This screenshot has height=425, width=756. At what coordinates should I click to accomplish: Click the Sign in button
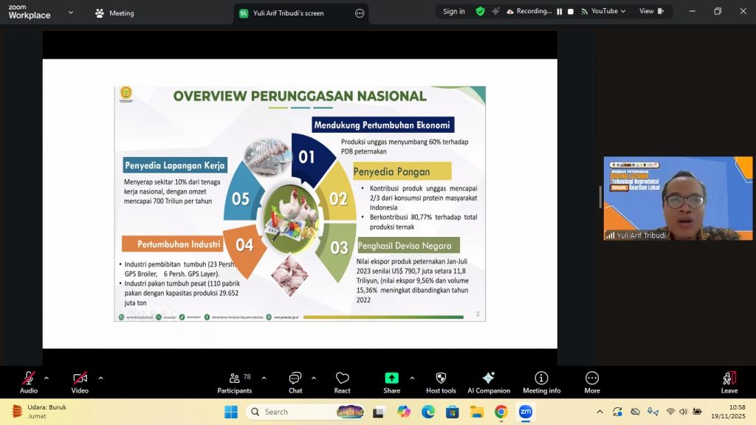453,12
